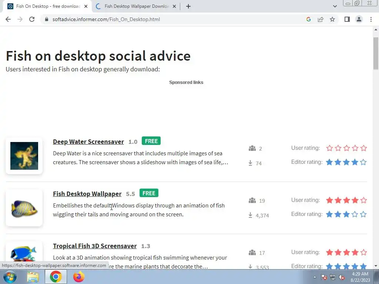
Task: Reload the current page
Action: pos(32,19)
